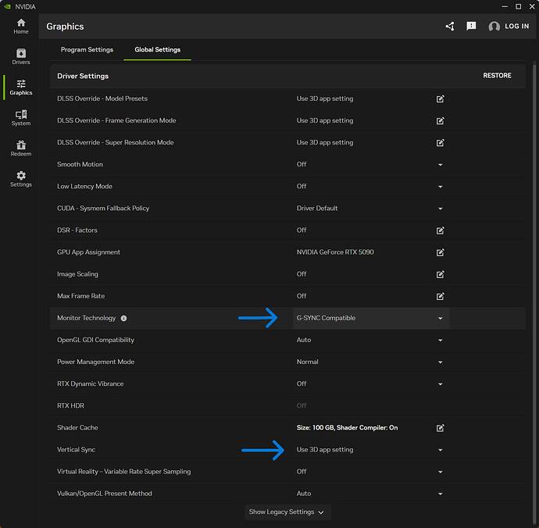Screen dimensions: 539x528
Task: Click the LOG IN button
Action: point(516,26)
